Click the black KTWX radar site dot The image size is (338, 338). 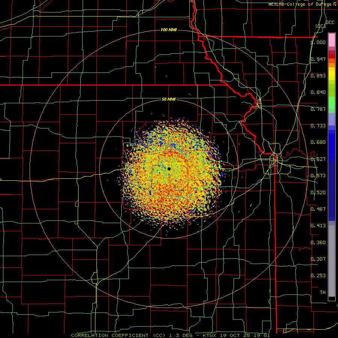(169, 169)
